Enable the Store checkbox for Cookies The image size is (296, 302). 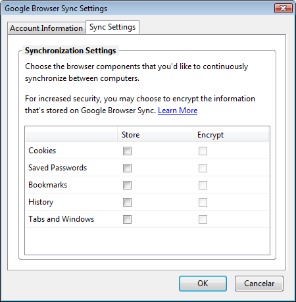pyautogui.click(x=127, y=151)
